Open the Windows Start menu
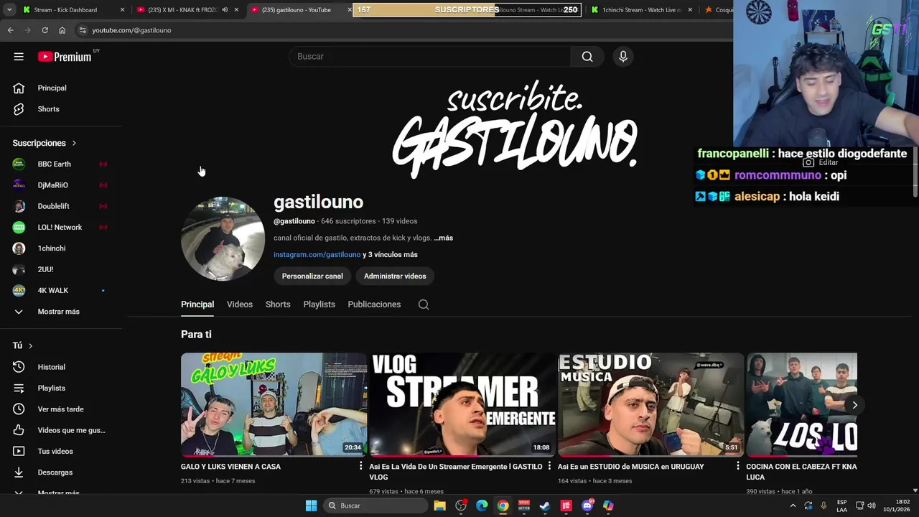The width and height of the screenshot is (919, 517). pos(311,506)
